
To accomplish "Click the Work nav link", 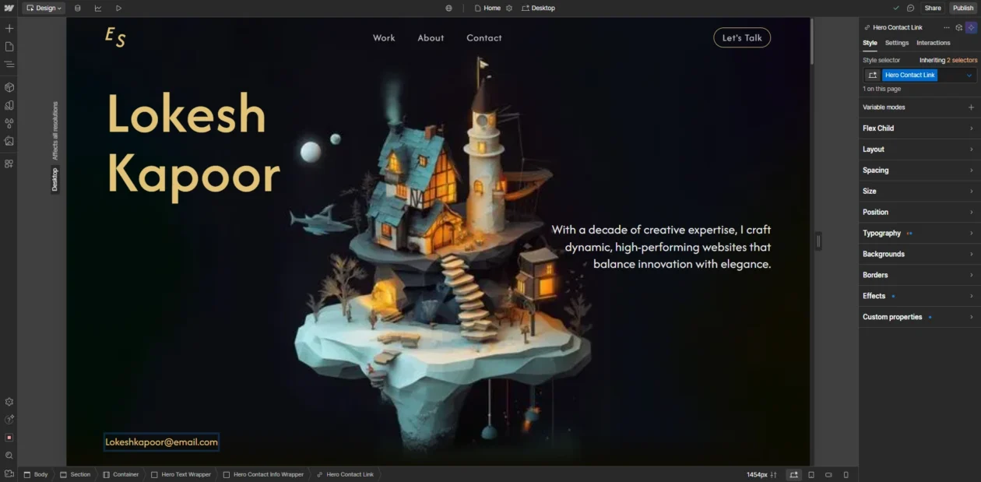I will (384, 37).
